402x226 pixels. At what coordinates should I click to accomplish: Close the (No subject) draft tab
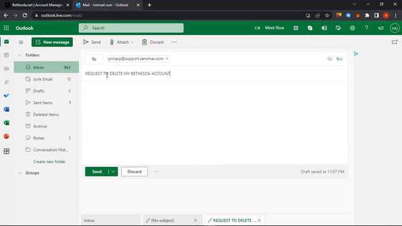pyautogui.click(x=195, y=220)
